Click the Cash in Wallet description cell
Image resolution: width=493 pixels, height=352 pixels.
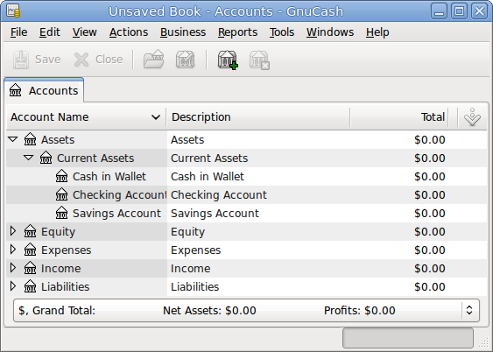point(258,177)
